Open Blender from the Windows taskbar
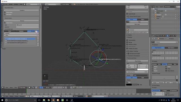 point(53,100)
